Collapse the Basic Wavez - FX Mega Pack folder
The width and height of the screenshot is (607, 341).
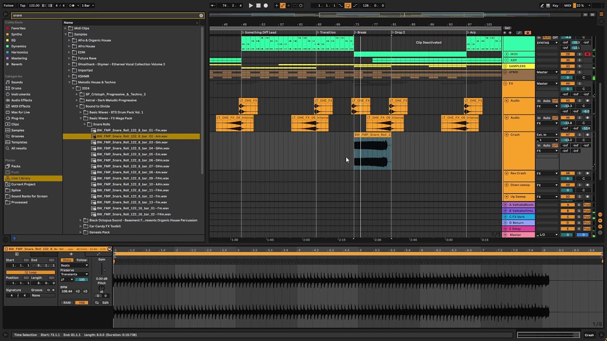pos(81,118)
